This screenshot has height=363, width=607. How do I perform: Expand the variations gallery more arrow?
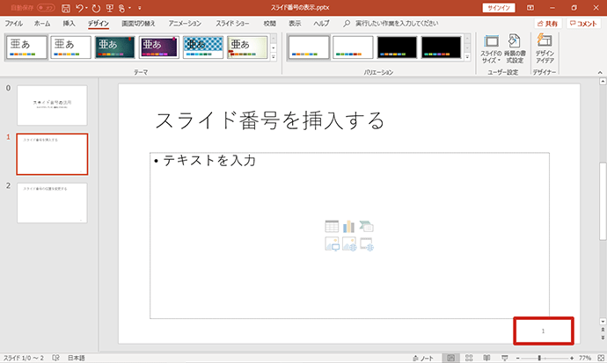click(x=467, y=57)
